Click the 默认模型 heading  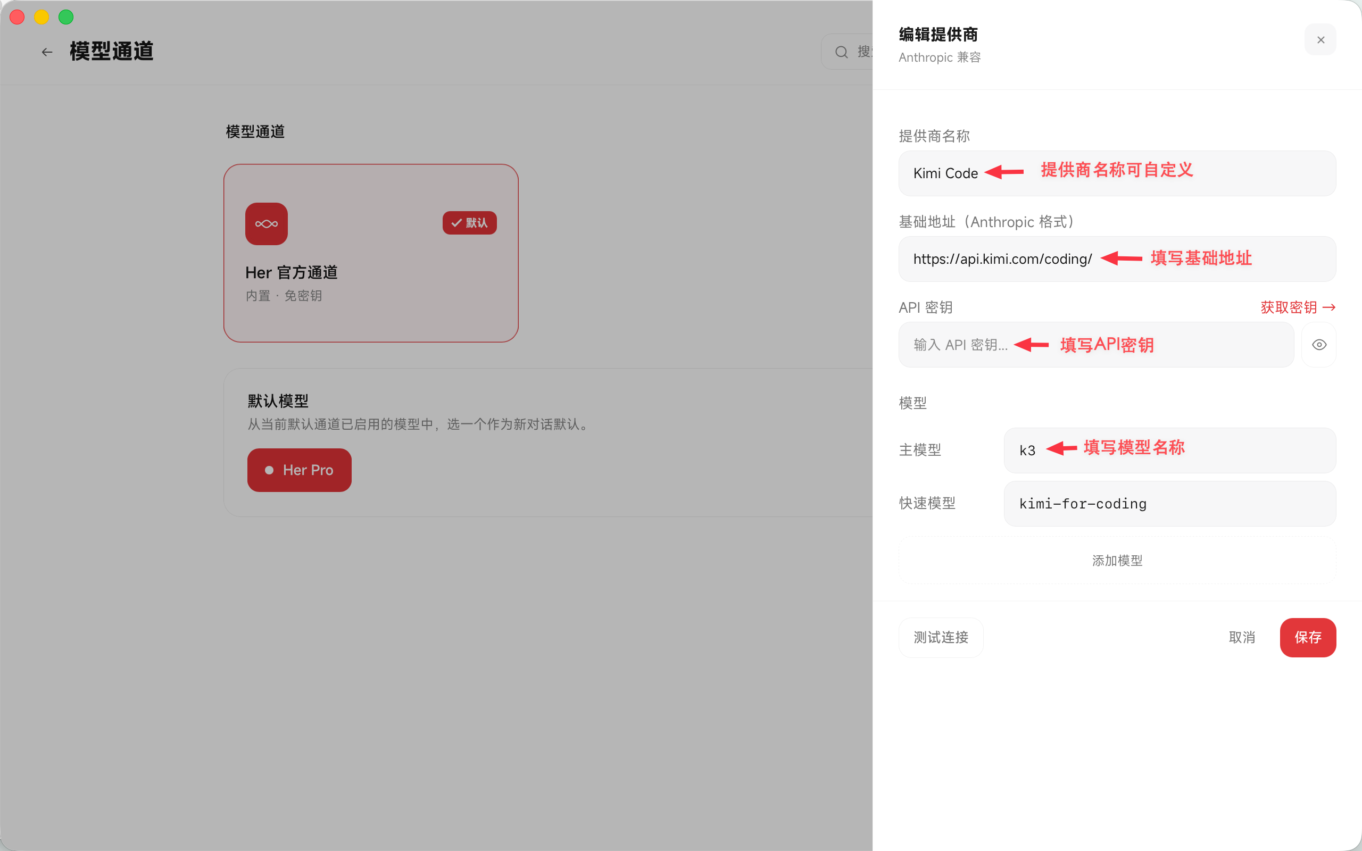tap(278, 401)
